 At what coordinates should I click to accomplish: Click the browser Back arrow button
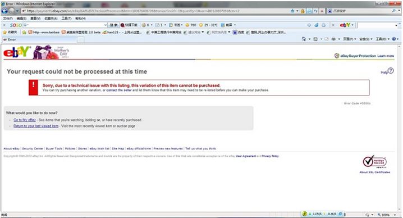click(4, 11)
